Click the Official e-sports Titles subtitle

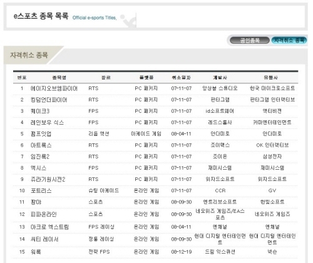95,18
